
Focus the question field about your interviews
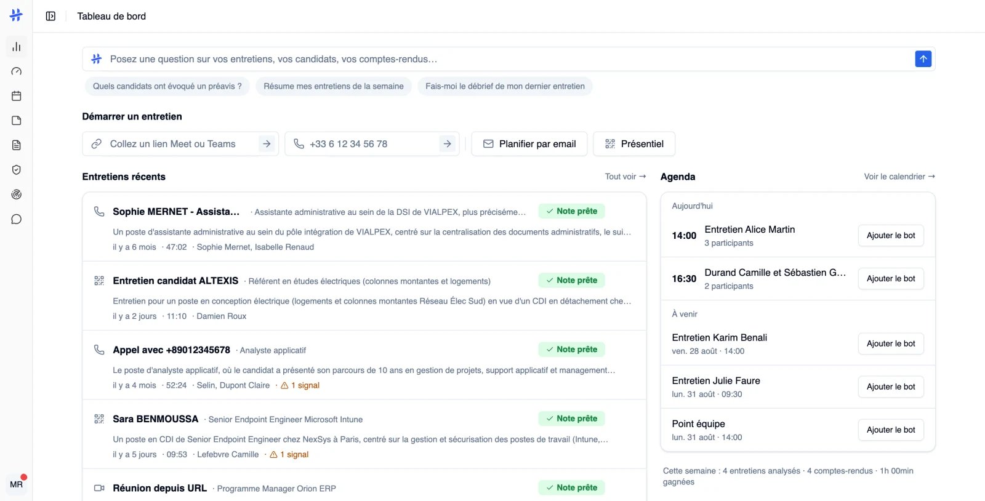pos(509,59)
